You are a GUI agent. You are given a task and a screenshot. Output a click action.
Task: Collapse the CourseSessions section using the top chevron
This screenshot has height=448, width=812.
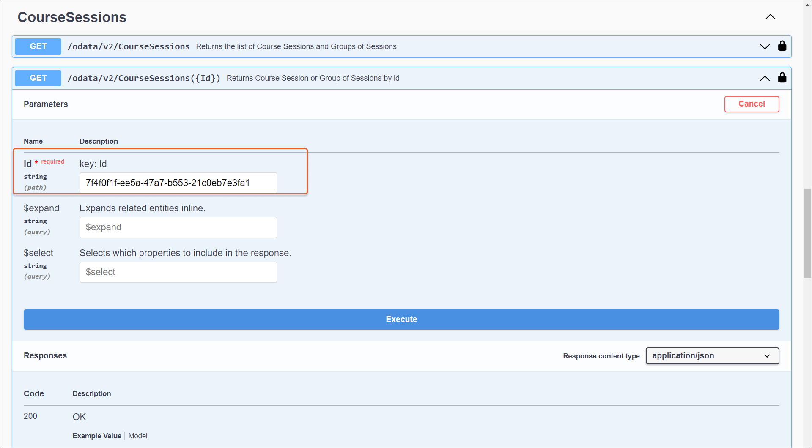click(x=770, y=17)
